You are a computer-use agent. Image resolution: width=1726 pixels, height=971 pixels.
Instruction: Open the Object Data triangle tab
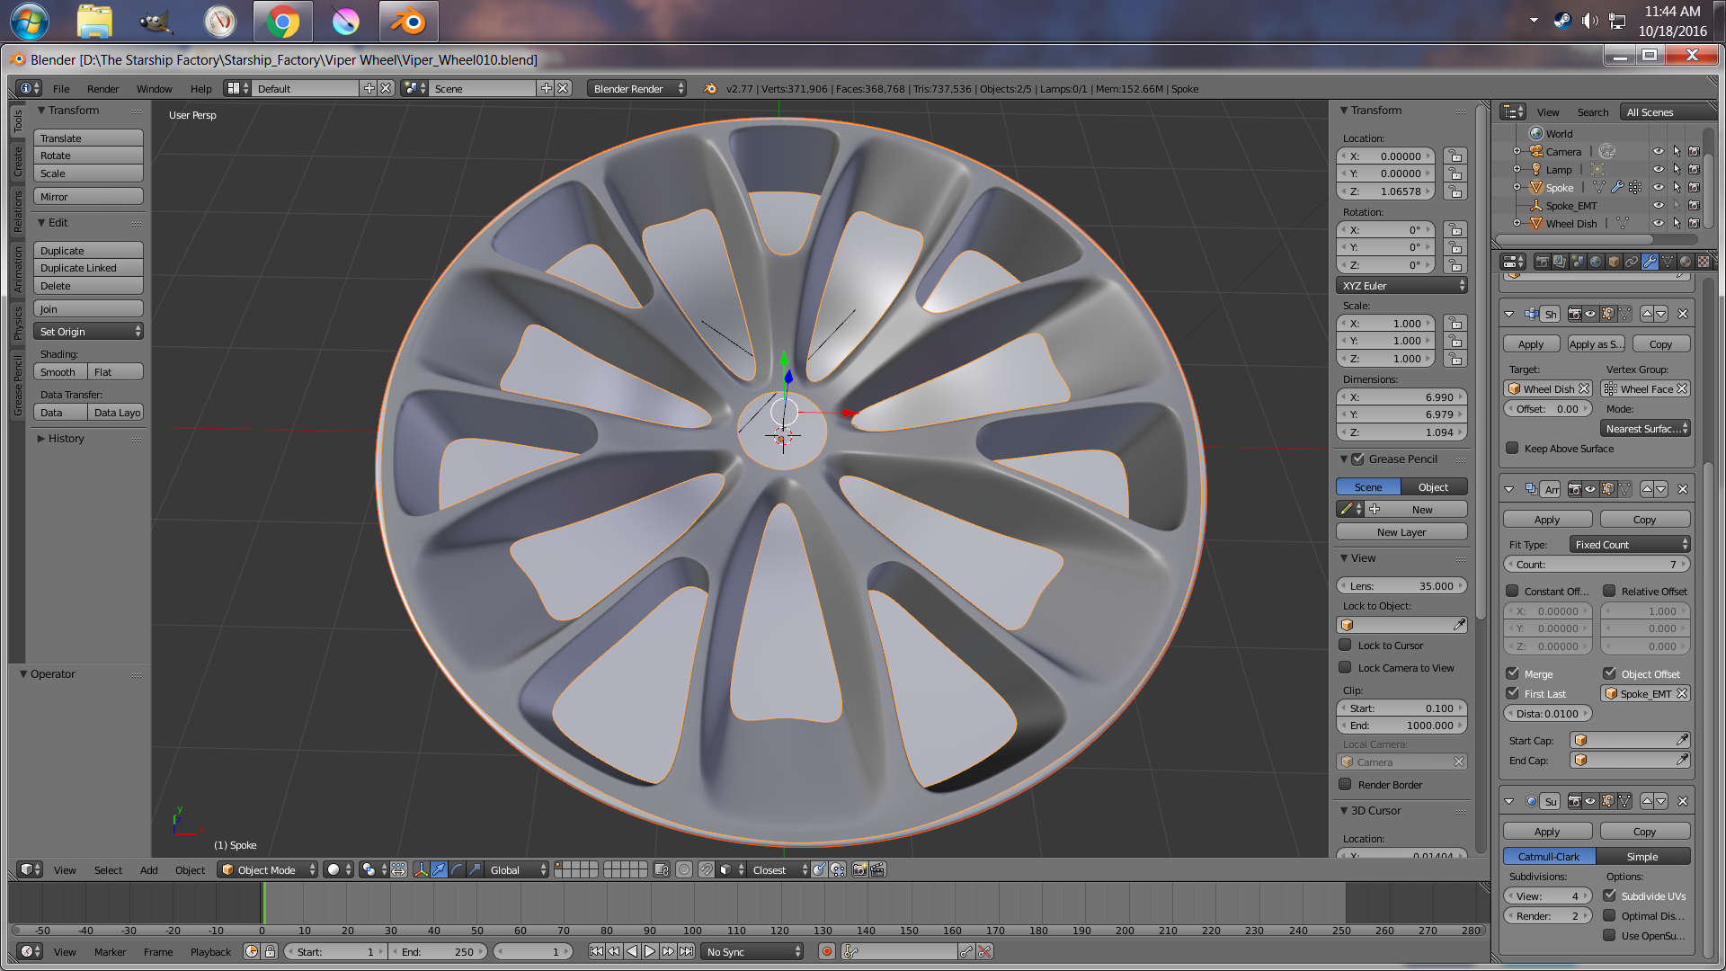tap(1668, 262)
